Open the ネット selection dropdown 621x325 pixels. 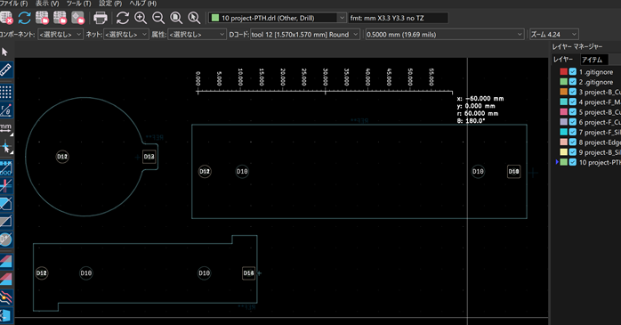pos(126,35)
